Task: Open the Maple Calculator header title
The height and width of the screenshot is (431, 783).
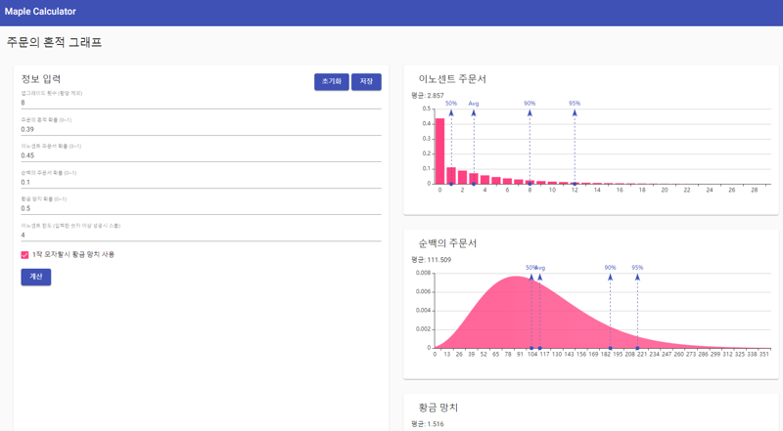Action: (x=40, y=12)
